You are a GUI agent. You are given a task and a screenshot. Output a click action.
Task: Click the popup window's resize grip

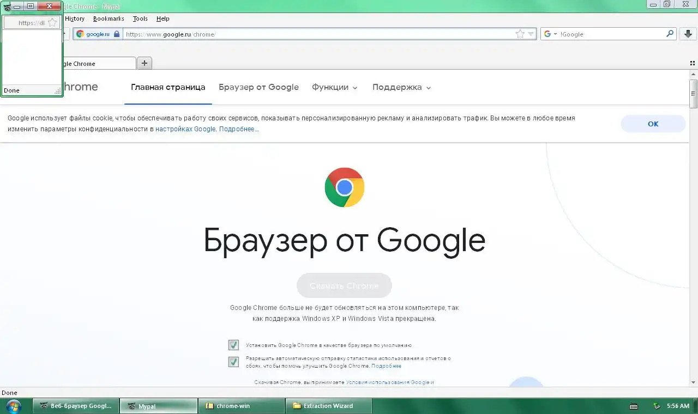tap(58, 92)
